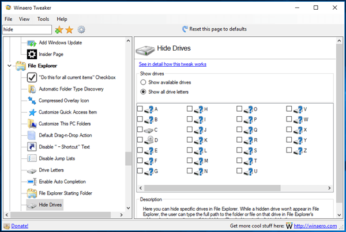Select 'Insider Page' tree item text
The height and width of the screenshot is (232, 346).
(51, 55)
